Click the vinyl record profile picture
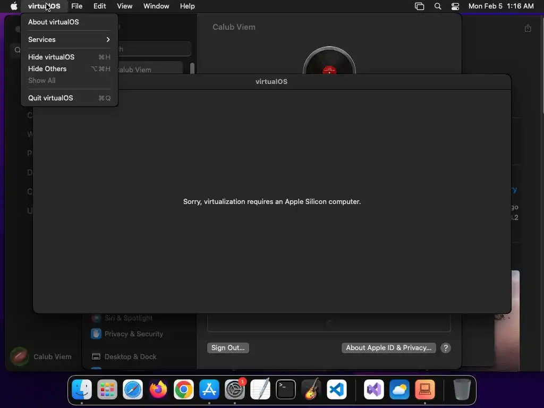This screenshot has width=544, height=408. [x=329, y=60]
